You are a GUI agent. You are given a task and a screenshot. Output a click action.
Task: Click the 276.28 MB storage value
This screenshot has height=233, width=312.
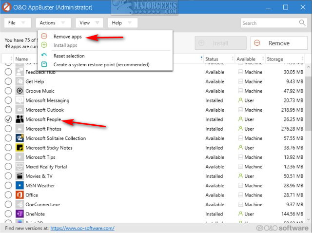click(292, 129)
